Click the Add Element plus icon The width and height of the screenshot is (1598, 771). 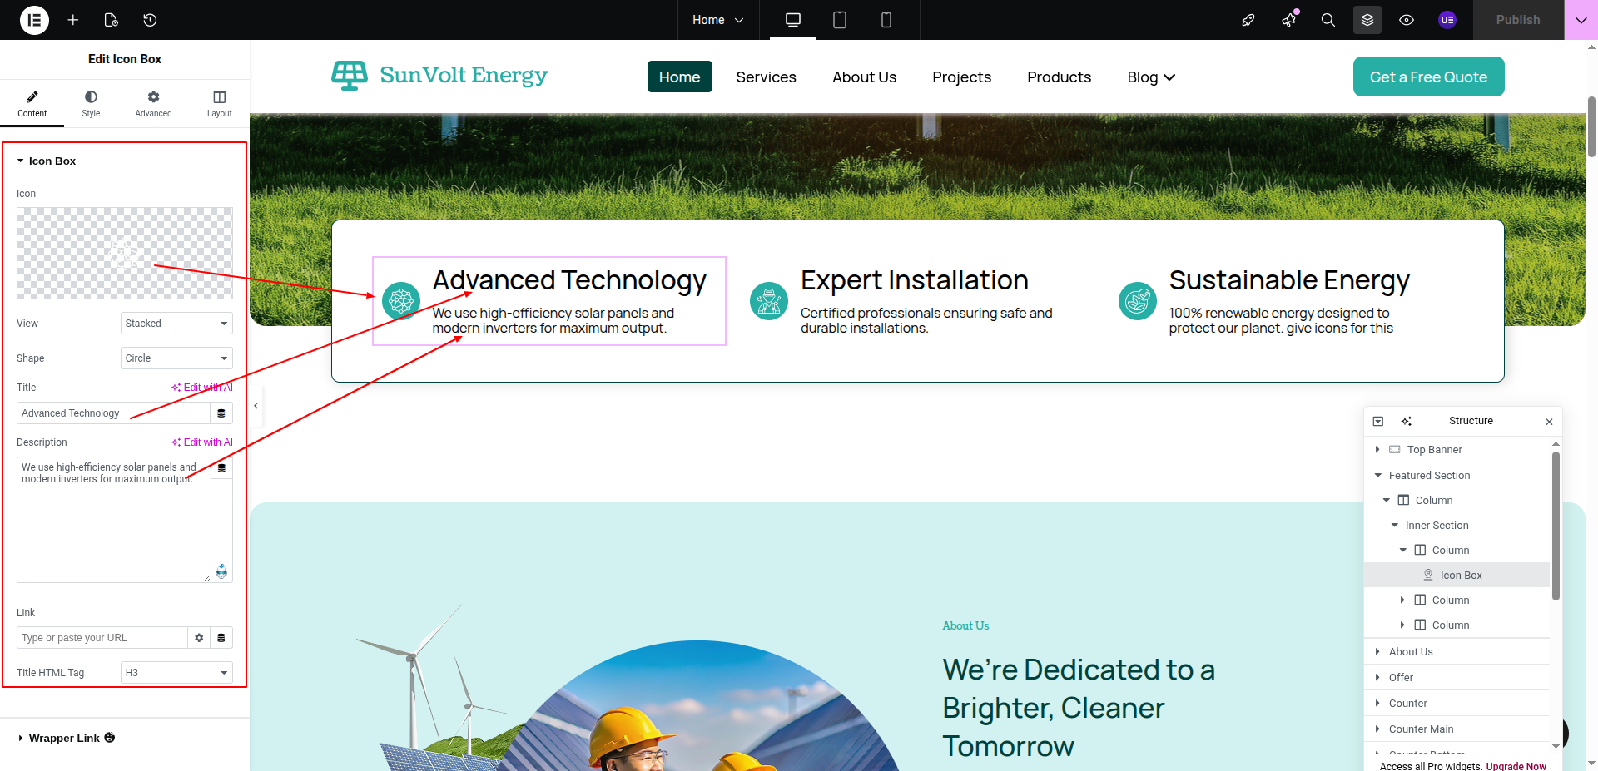click(73, 20)
